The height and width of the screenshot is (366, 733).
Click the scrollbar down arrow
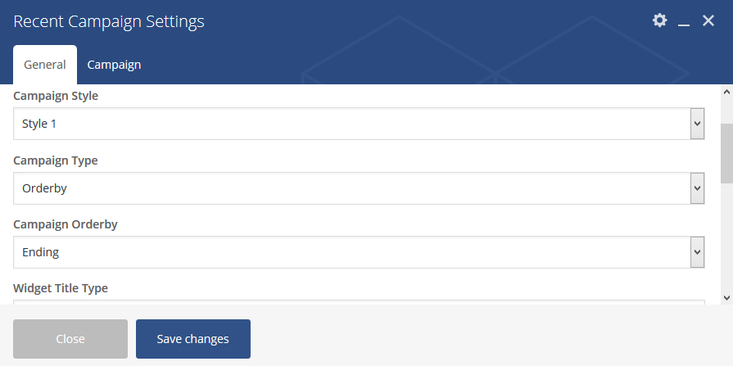[726, 298]
